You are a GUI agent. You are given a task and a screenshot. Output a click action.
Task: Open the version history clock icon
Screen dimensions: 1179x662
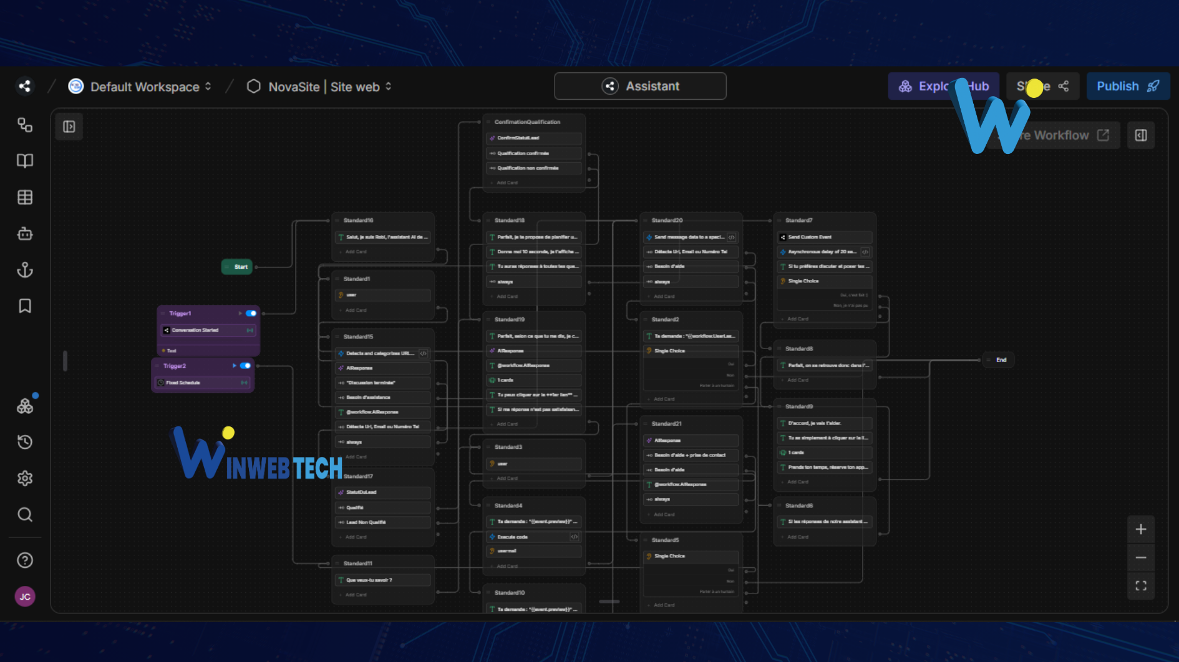(x=25, y=442)
